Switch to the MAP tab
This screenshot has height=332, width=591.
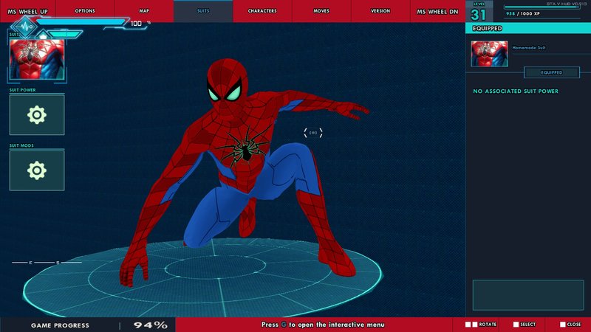pyautogui.click(x=144, y=11)
